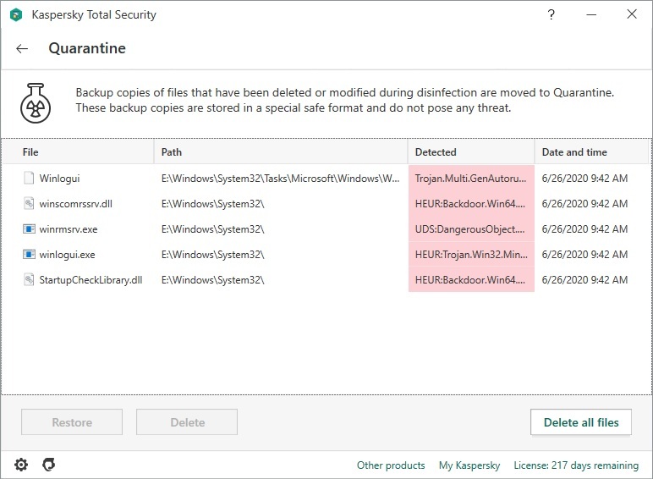Sort the list by the File column header
Viewport: 653px width, 479px height.
(79, 152)
